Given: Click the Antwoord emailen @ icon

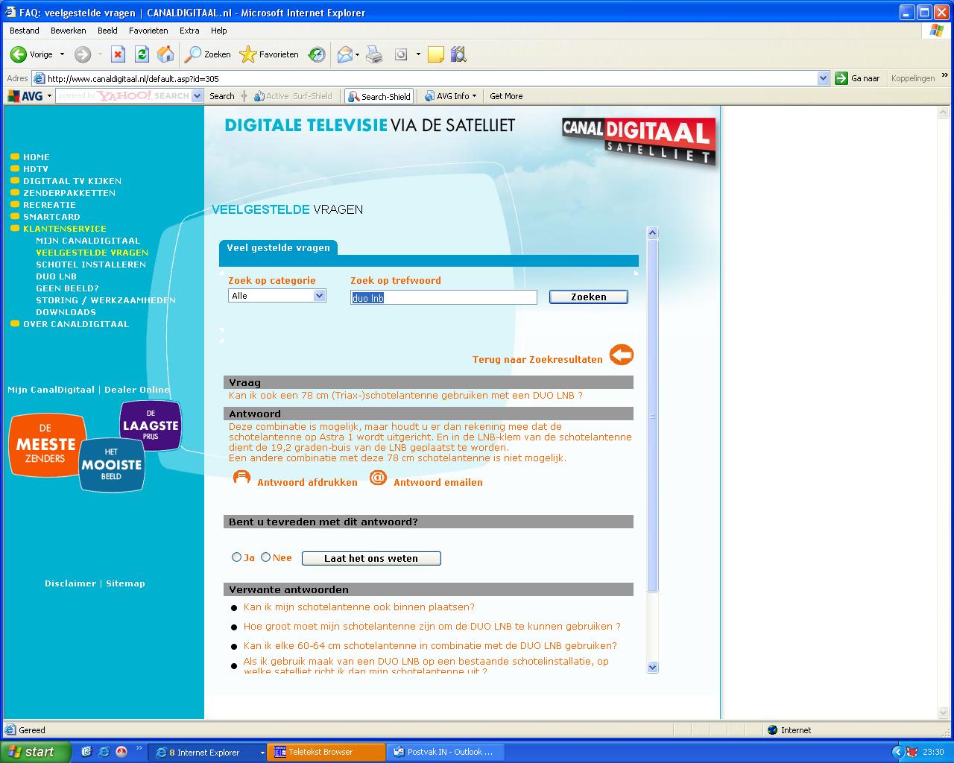Looking at the screenshot, I should (x=379, y=478).
